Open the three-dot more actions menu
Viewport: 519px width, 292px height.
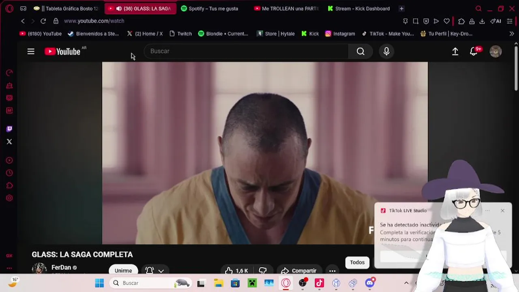click(332, 271)
